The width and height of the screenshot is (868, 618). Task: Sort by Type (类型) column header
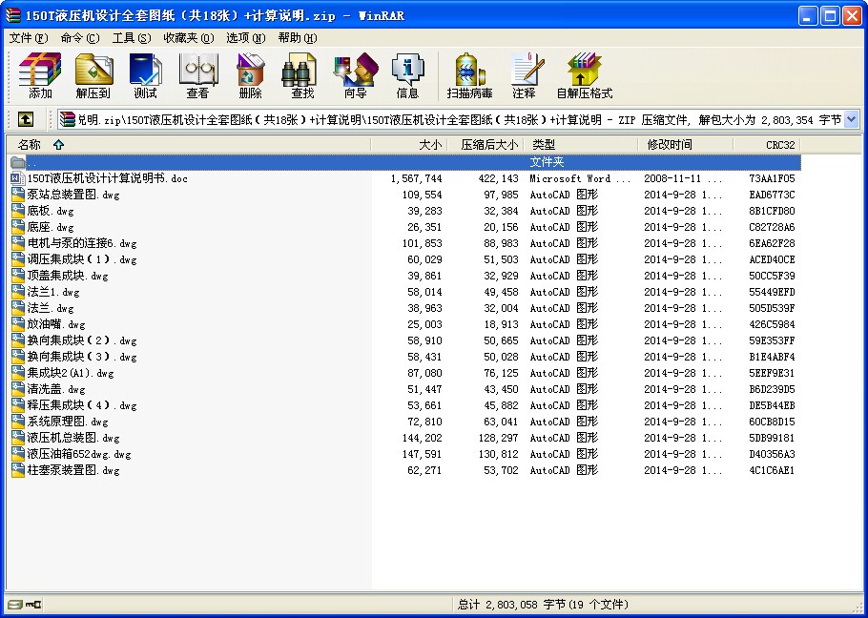pos(581,145)
